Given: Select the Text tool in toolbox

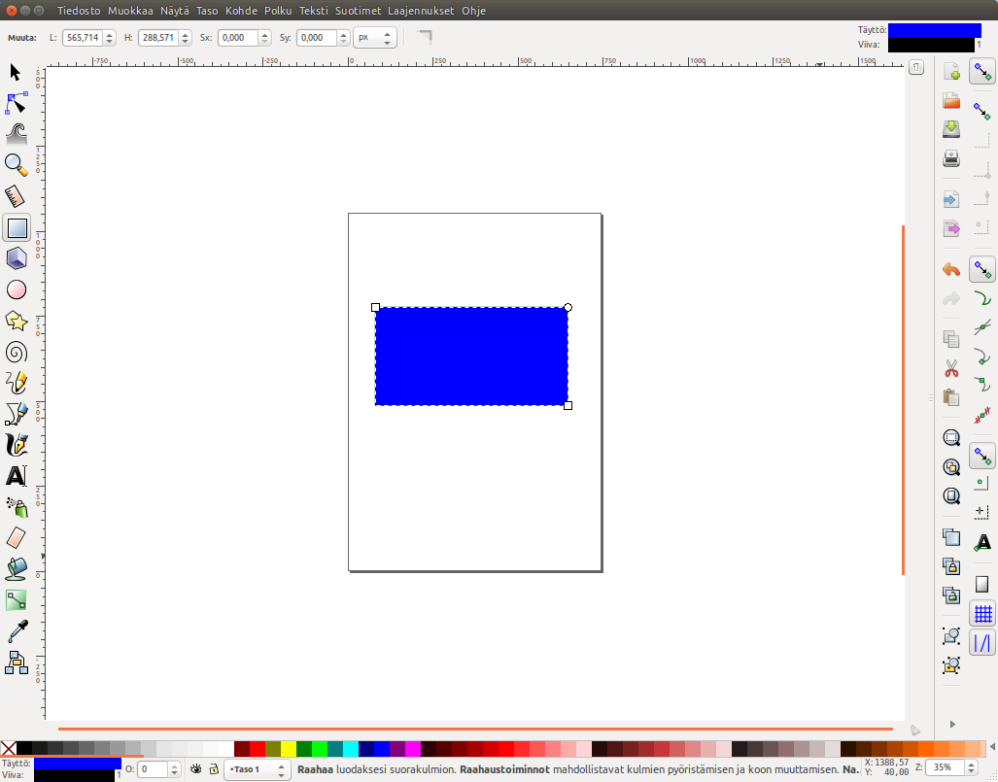Looking at the screenshot, I should click(17, 476).
